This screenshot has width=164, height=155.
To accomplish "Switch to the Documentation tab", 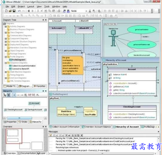I will tap(27, 153).
